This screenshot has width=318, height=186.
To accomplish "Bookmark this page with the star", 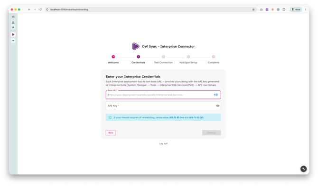I will click(x=253, y=9).
